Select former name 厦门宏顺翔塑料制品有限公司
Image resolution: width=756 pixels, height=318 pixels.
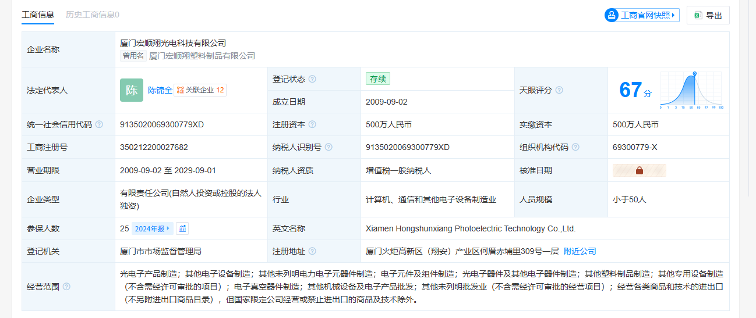[202, 56]
